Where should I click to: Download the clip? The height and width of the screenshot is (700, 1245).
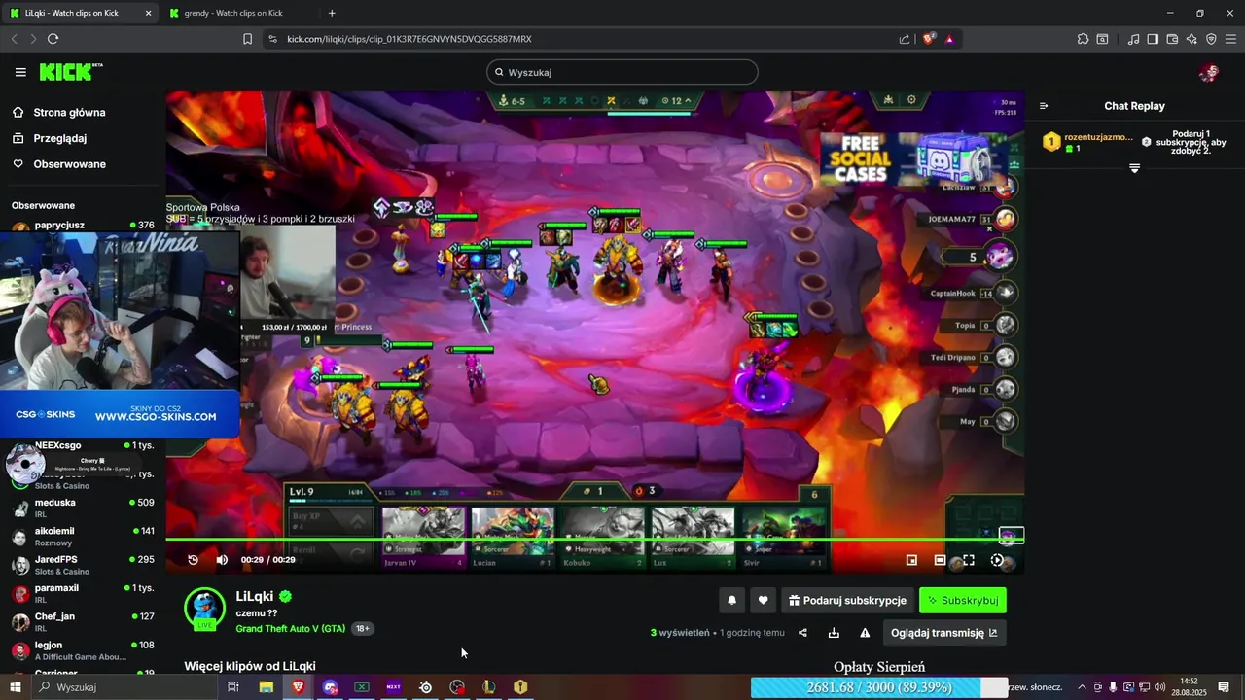[x=834, y=633]
